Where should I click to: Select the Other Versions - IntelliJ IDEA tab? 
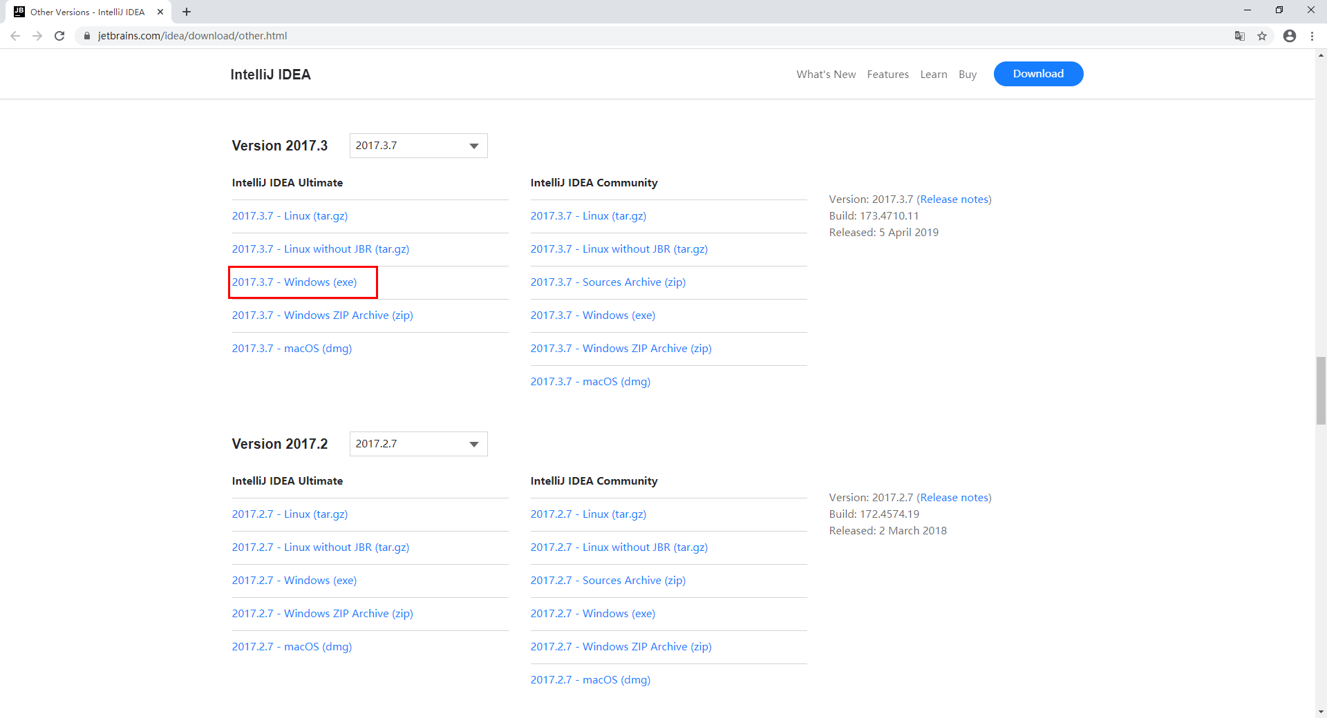click(90, 12)
